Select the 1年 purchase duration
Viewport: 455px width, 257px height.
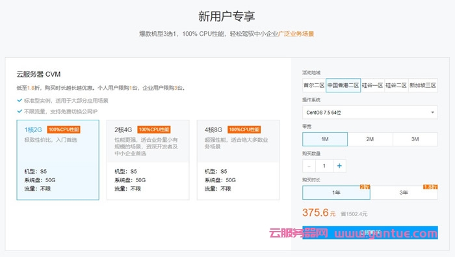coord(336,193)
